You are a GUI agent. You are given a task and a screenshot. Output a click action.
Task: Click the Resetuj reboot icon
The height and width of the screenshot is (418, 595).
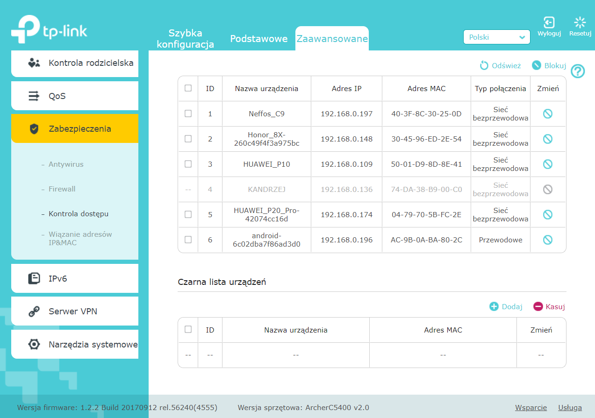580,22
